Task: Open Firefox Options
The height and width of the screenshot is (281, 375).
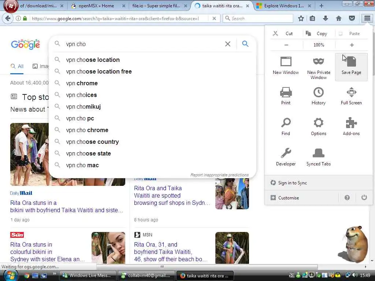Action: click(x=319, y=127)
